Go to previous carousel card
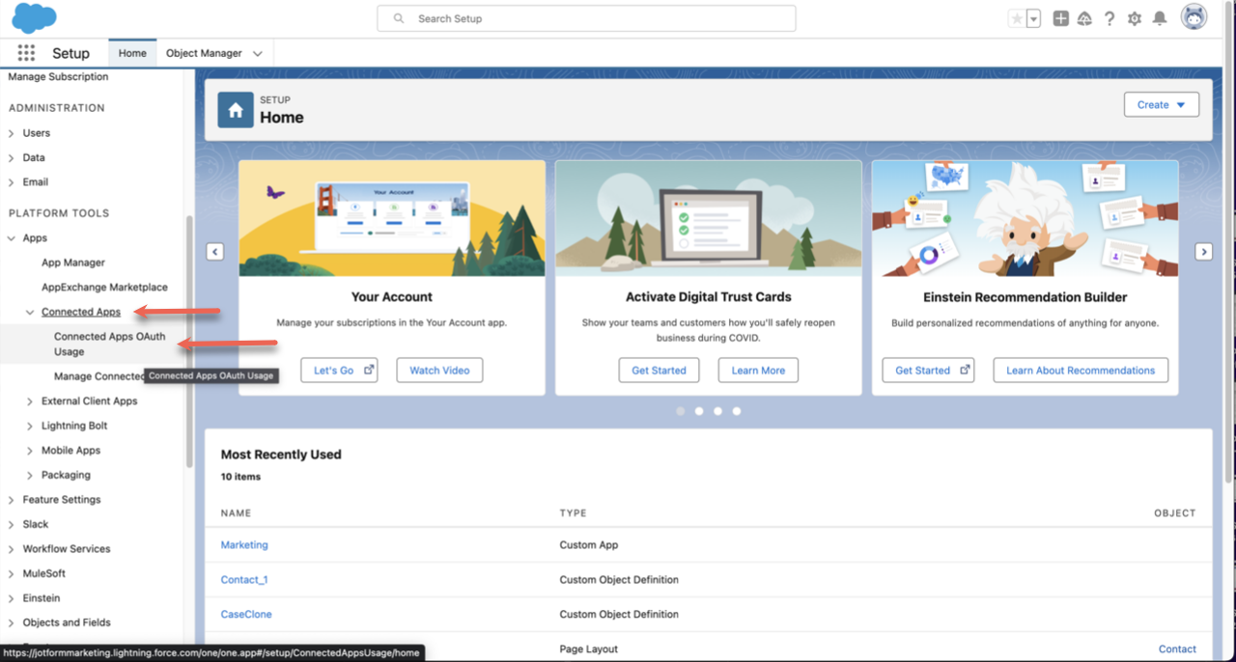 click(x=214, y=251)
